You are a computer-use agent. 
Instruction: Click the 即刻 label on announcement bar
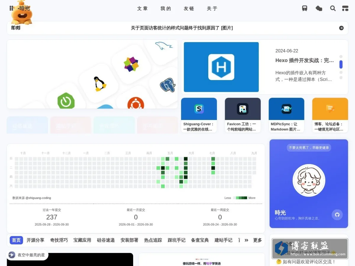tap(16, 28)
